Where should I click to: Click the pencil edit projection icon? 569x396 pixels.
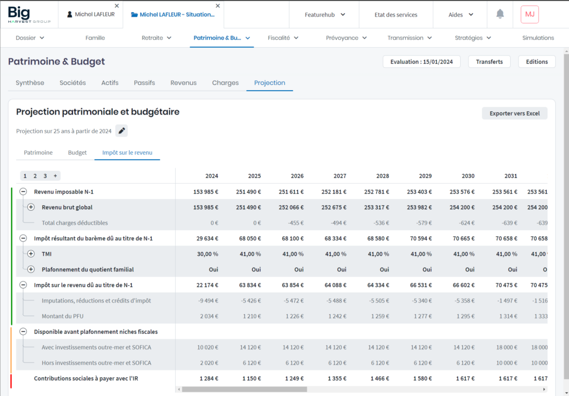122,131
